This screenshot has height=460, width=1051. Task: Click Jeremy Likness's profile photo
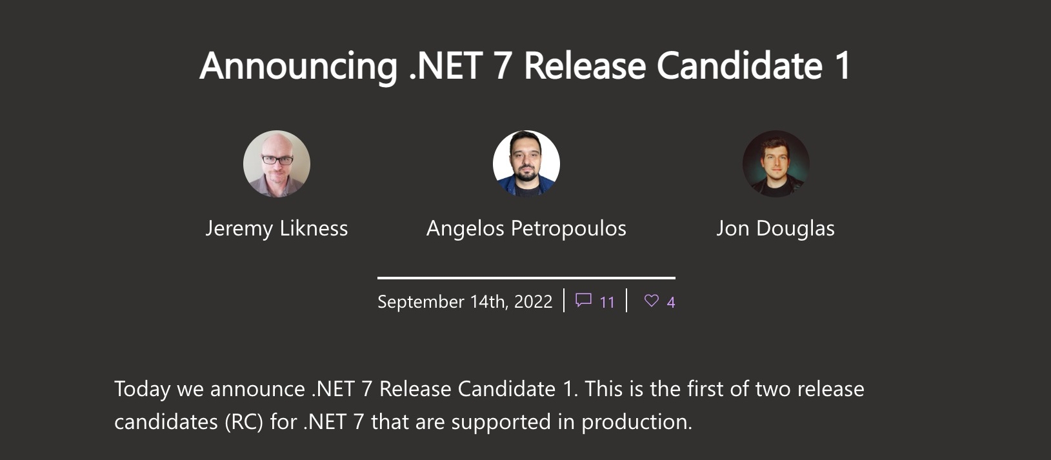[x=277, y=164]
